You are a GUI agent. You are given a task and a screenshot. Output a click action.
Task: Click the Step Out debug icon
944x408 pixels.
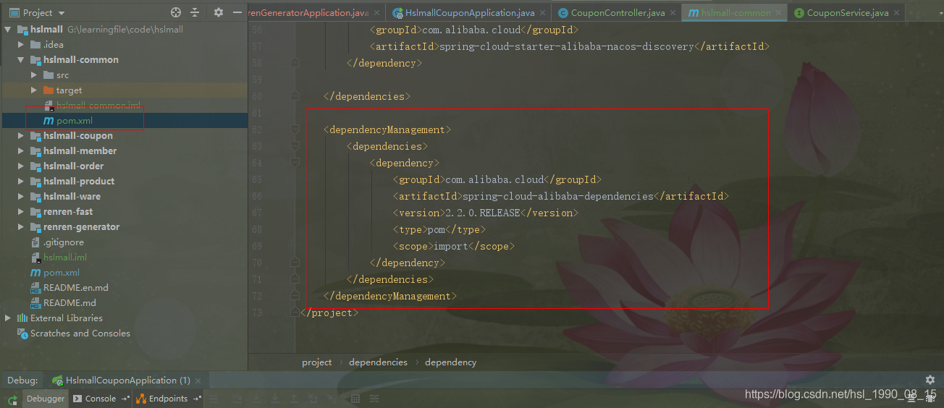293,399
